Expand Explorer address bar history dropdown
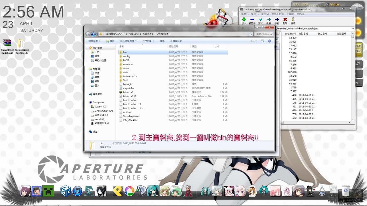The height and width of the screenshot is (206, 367). coord(246,34)
